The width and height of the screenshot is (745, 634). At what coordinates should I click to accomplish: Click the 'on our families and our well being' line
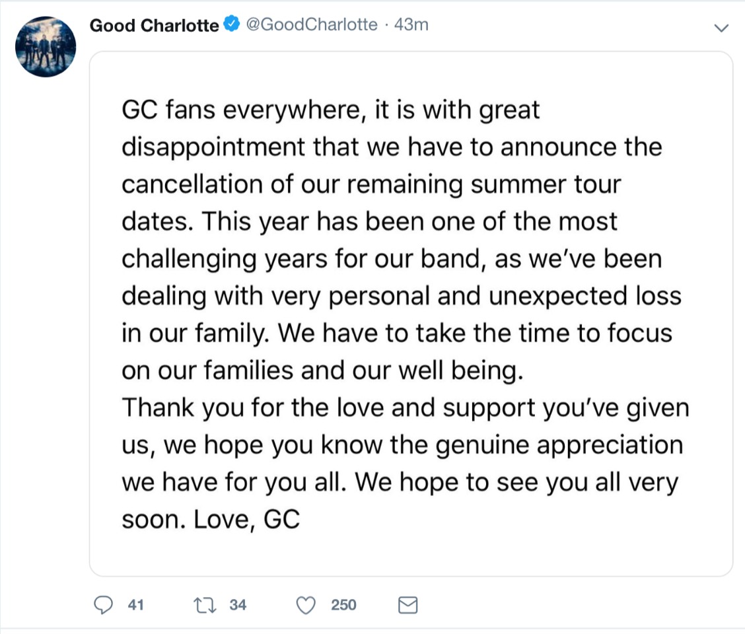321,370
